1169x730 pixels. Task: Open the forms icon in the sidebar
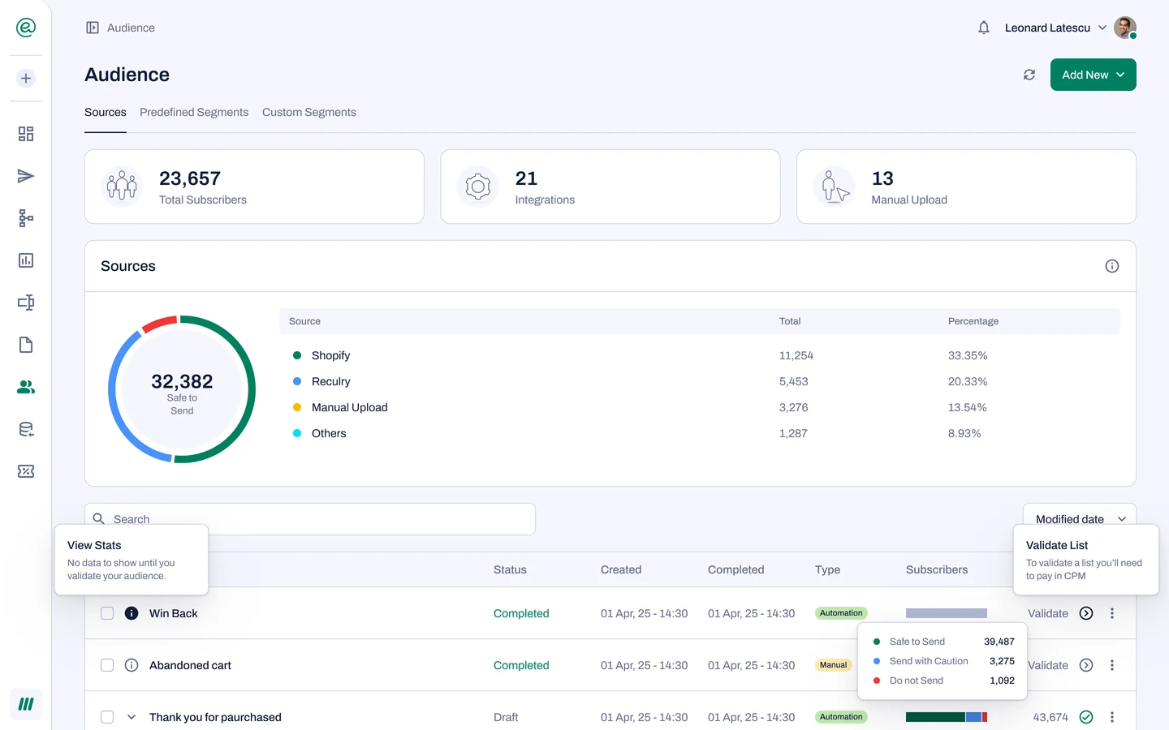click(x=26, y=303)
